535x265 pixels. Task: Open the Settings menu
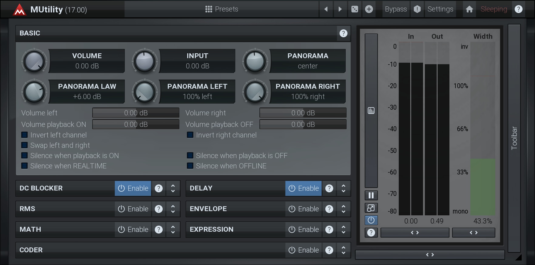tap(440, 9)
